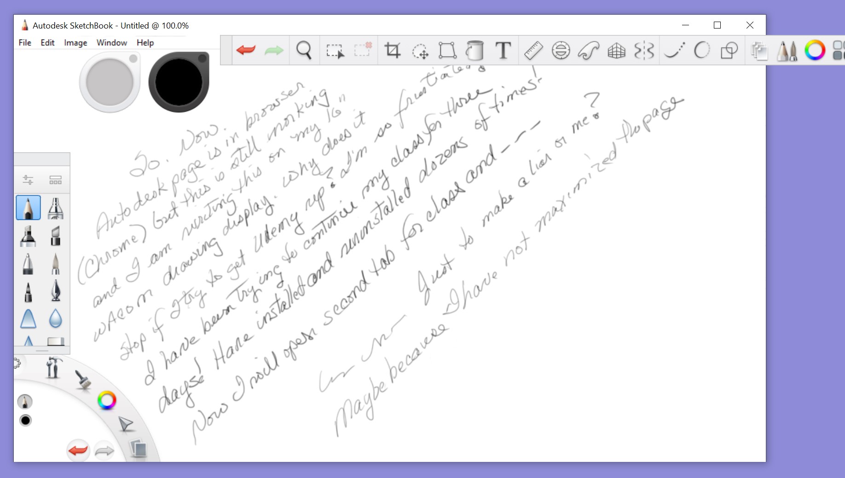The width and height of the screenshot is (845, 478).
Task: Open the Edit menu
Action: click(47, 43)
